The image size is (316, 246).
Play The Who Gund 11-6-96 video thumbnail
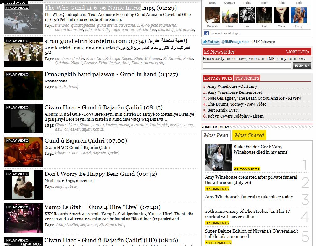[x=23, y=19]
